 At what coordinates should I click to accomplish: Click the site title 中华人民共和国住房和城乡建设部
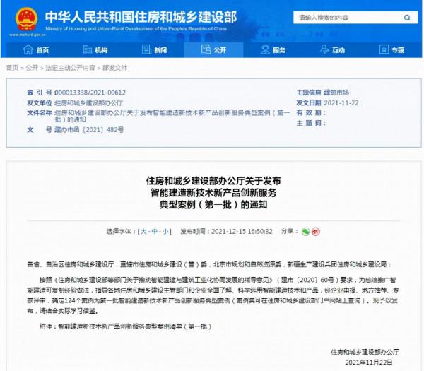point(141,17)
